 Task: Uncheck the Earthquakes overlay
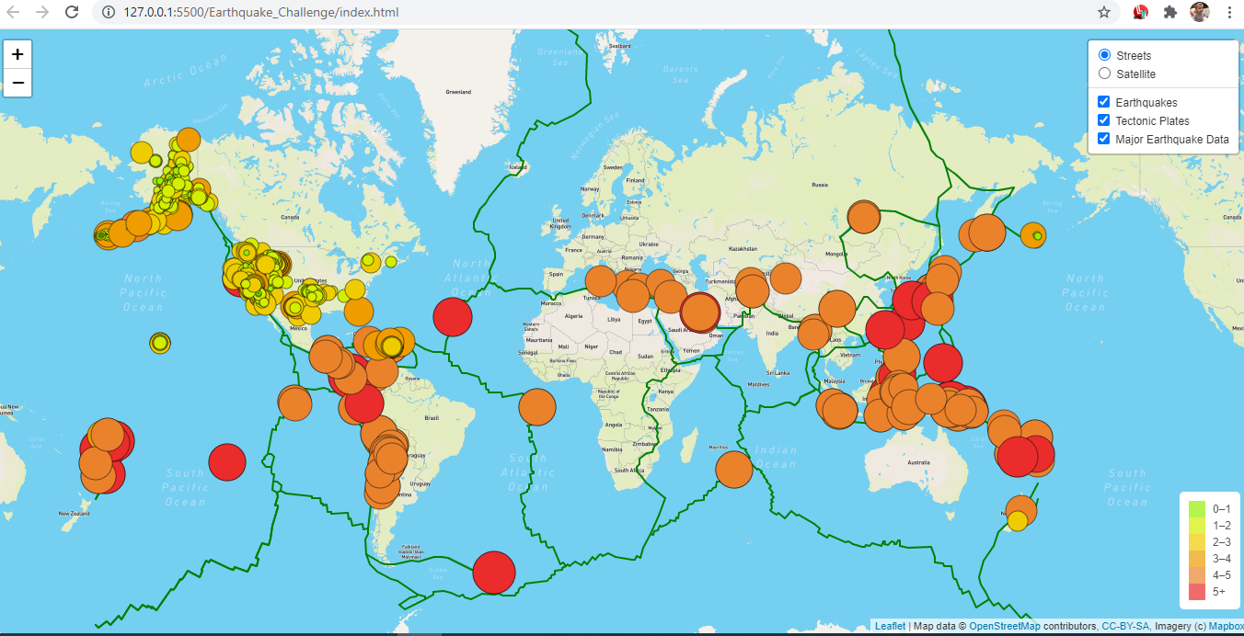pos(1103,101)
